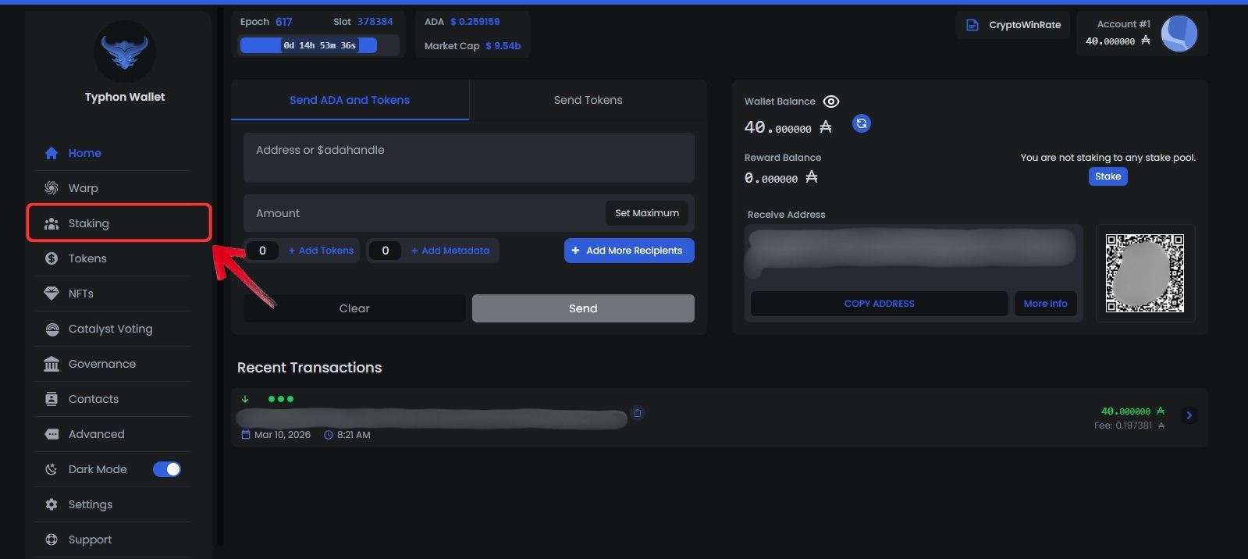Click the ADA price $ 0.259159
1248x559 pixels.
click(475, 22)
